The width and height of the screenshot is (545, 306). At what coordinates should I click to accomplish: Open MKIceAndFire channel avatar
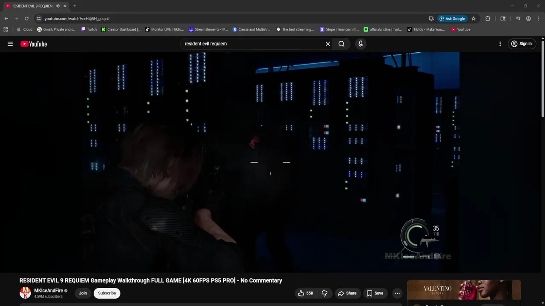click(25, 293)
